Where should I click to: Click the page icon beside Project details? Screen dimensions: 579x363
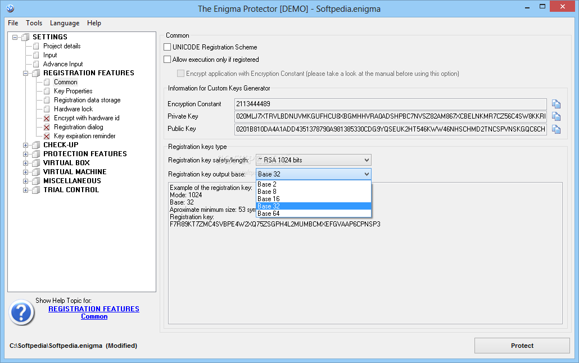pyautogui.click(x=36, y=46)
